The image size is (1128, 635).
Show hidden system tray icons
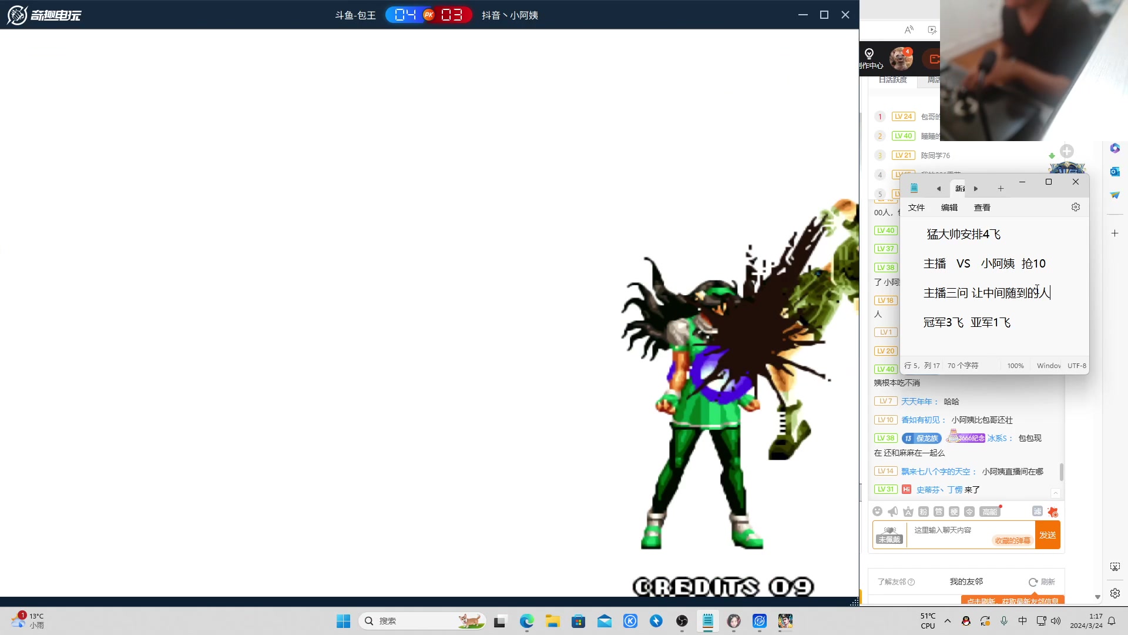(x=948, y=621)
